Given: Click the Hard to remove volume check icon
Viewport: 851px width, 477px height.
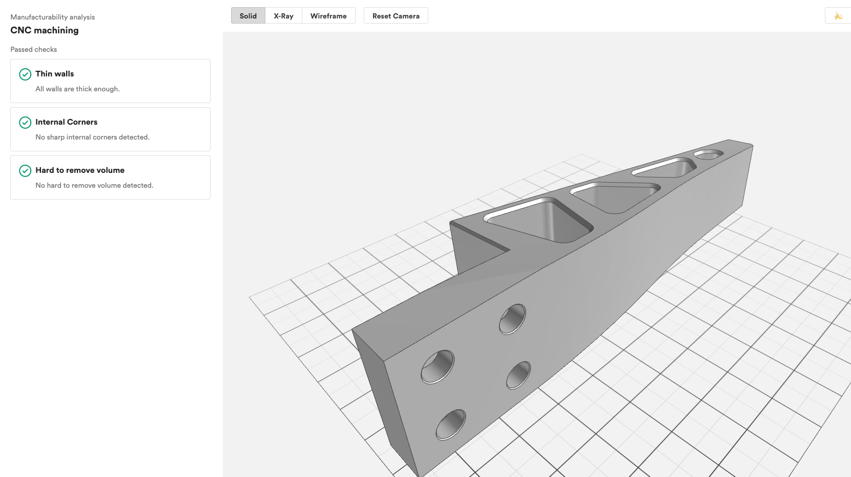Looking at the screenshot, I should (x=25, y=171).
